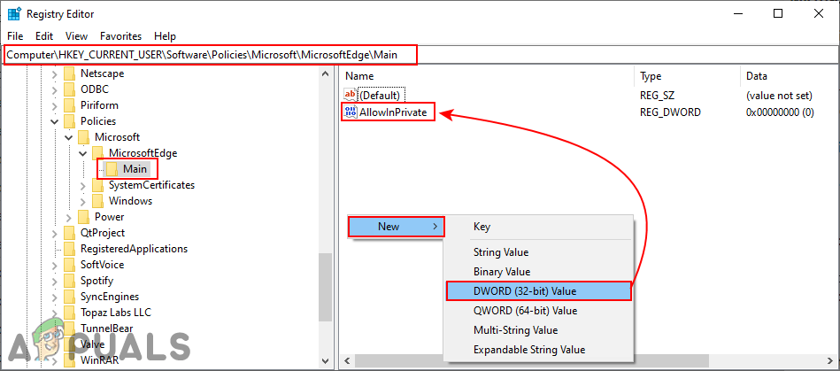Click the AllowInPrivate DWORD value icon
This screenshot has height=371, width=840.
pos(350,112)
